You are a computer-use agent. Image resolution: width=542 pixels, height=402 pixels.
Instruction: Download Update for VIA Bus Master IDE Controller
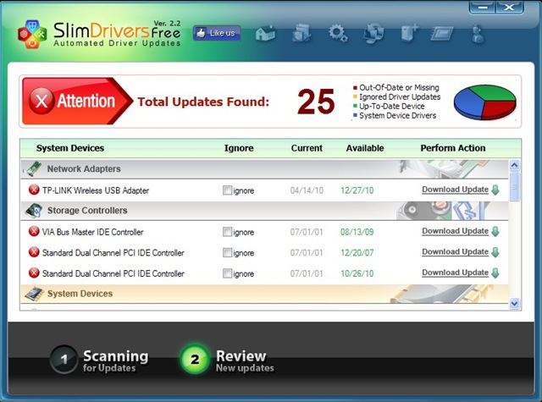tap(455, 231)
